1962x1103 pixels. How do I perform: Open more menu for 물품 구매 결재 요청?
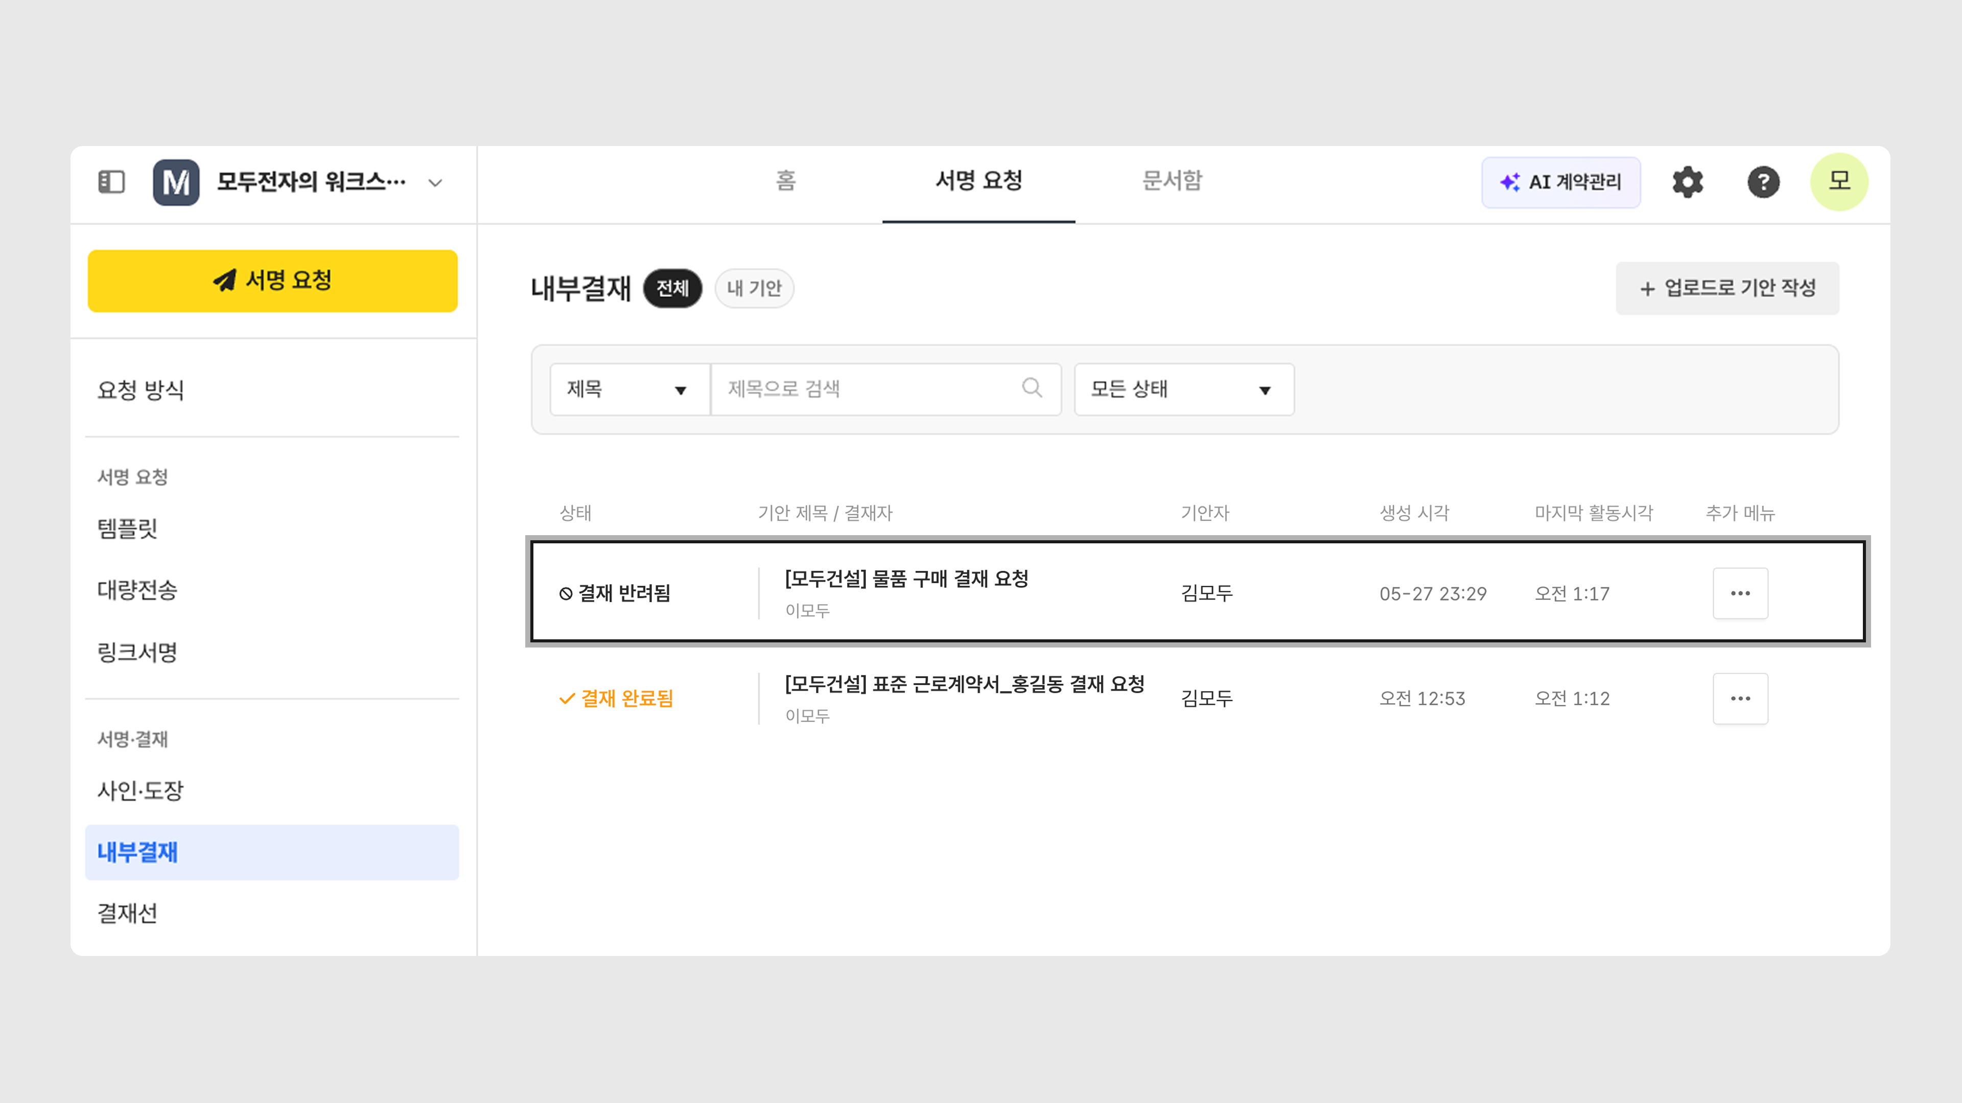pos(1740,593)
